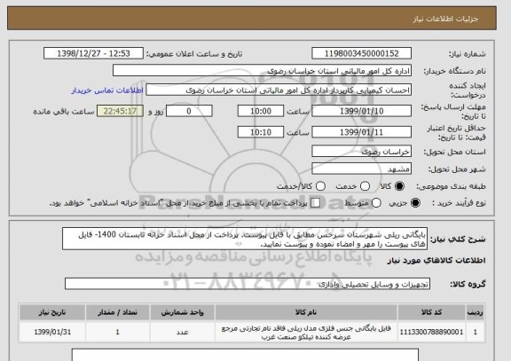Click the need date cell 1399/01/31
The width and height of the screenshot is (511, 361).
52,332
